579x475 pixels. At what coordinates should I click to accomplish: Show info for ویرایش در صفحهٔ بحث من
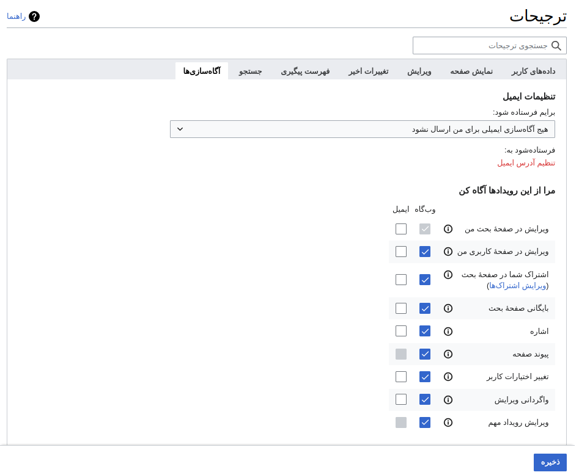click(448, 229)
